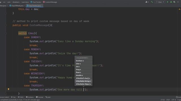This screenshot has height=101, width=181.
Task: Click the SUNDAY case constant
Action: pos(35,37)
